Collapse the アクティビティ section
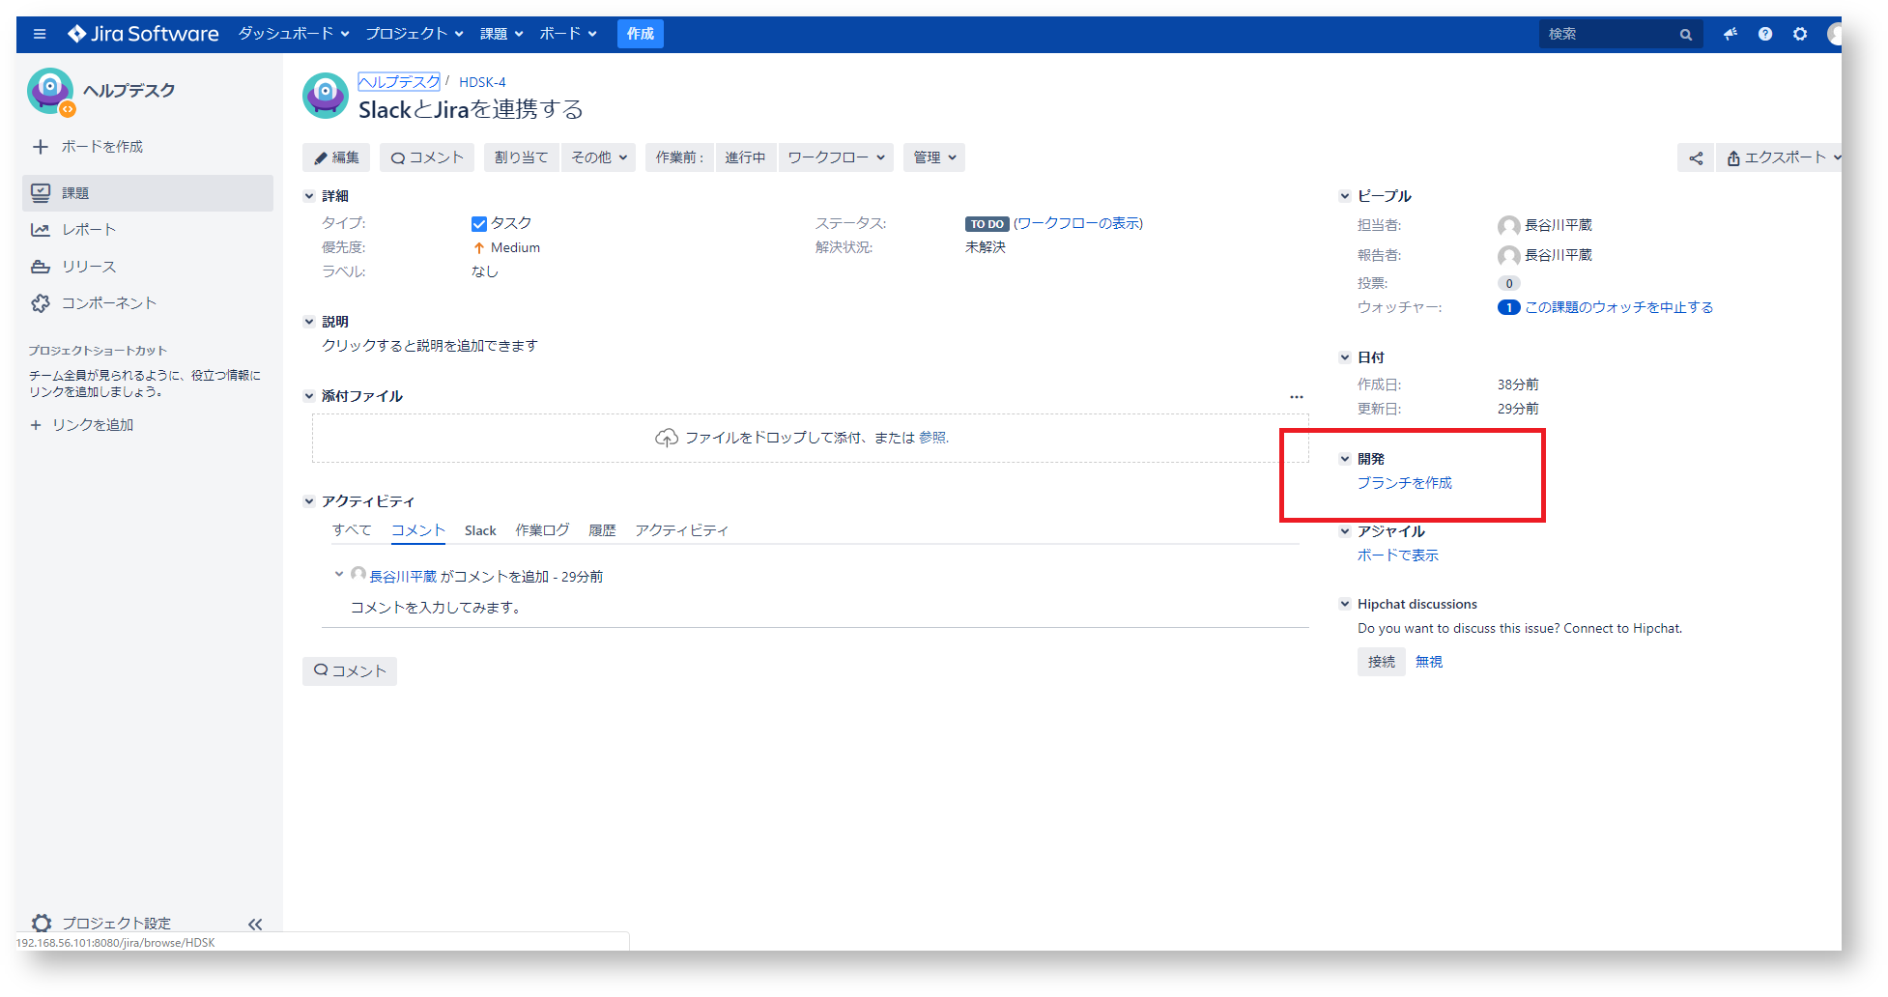Screen dimensions: 1888x997 309,501
